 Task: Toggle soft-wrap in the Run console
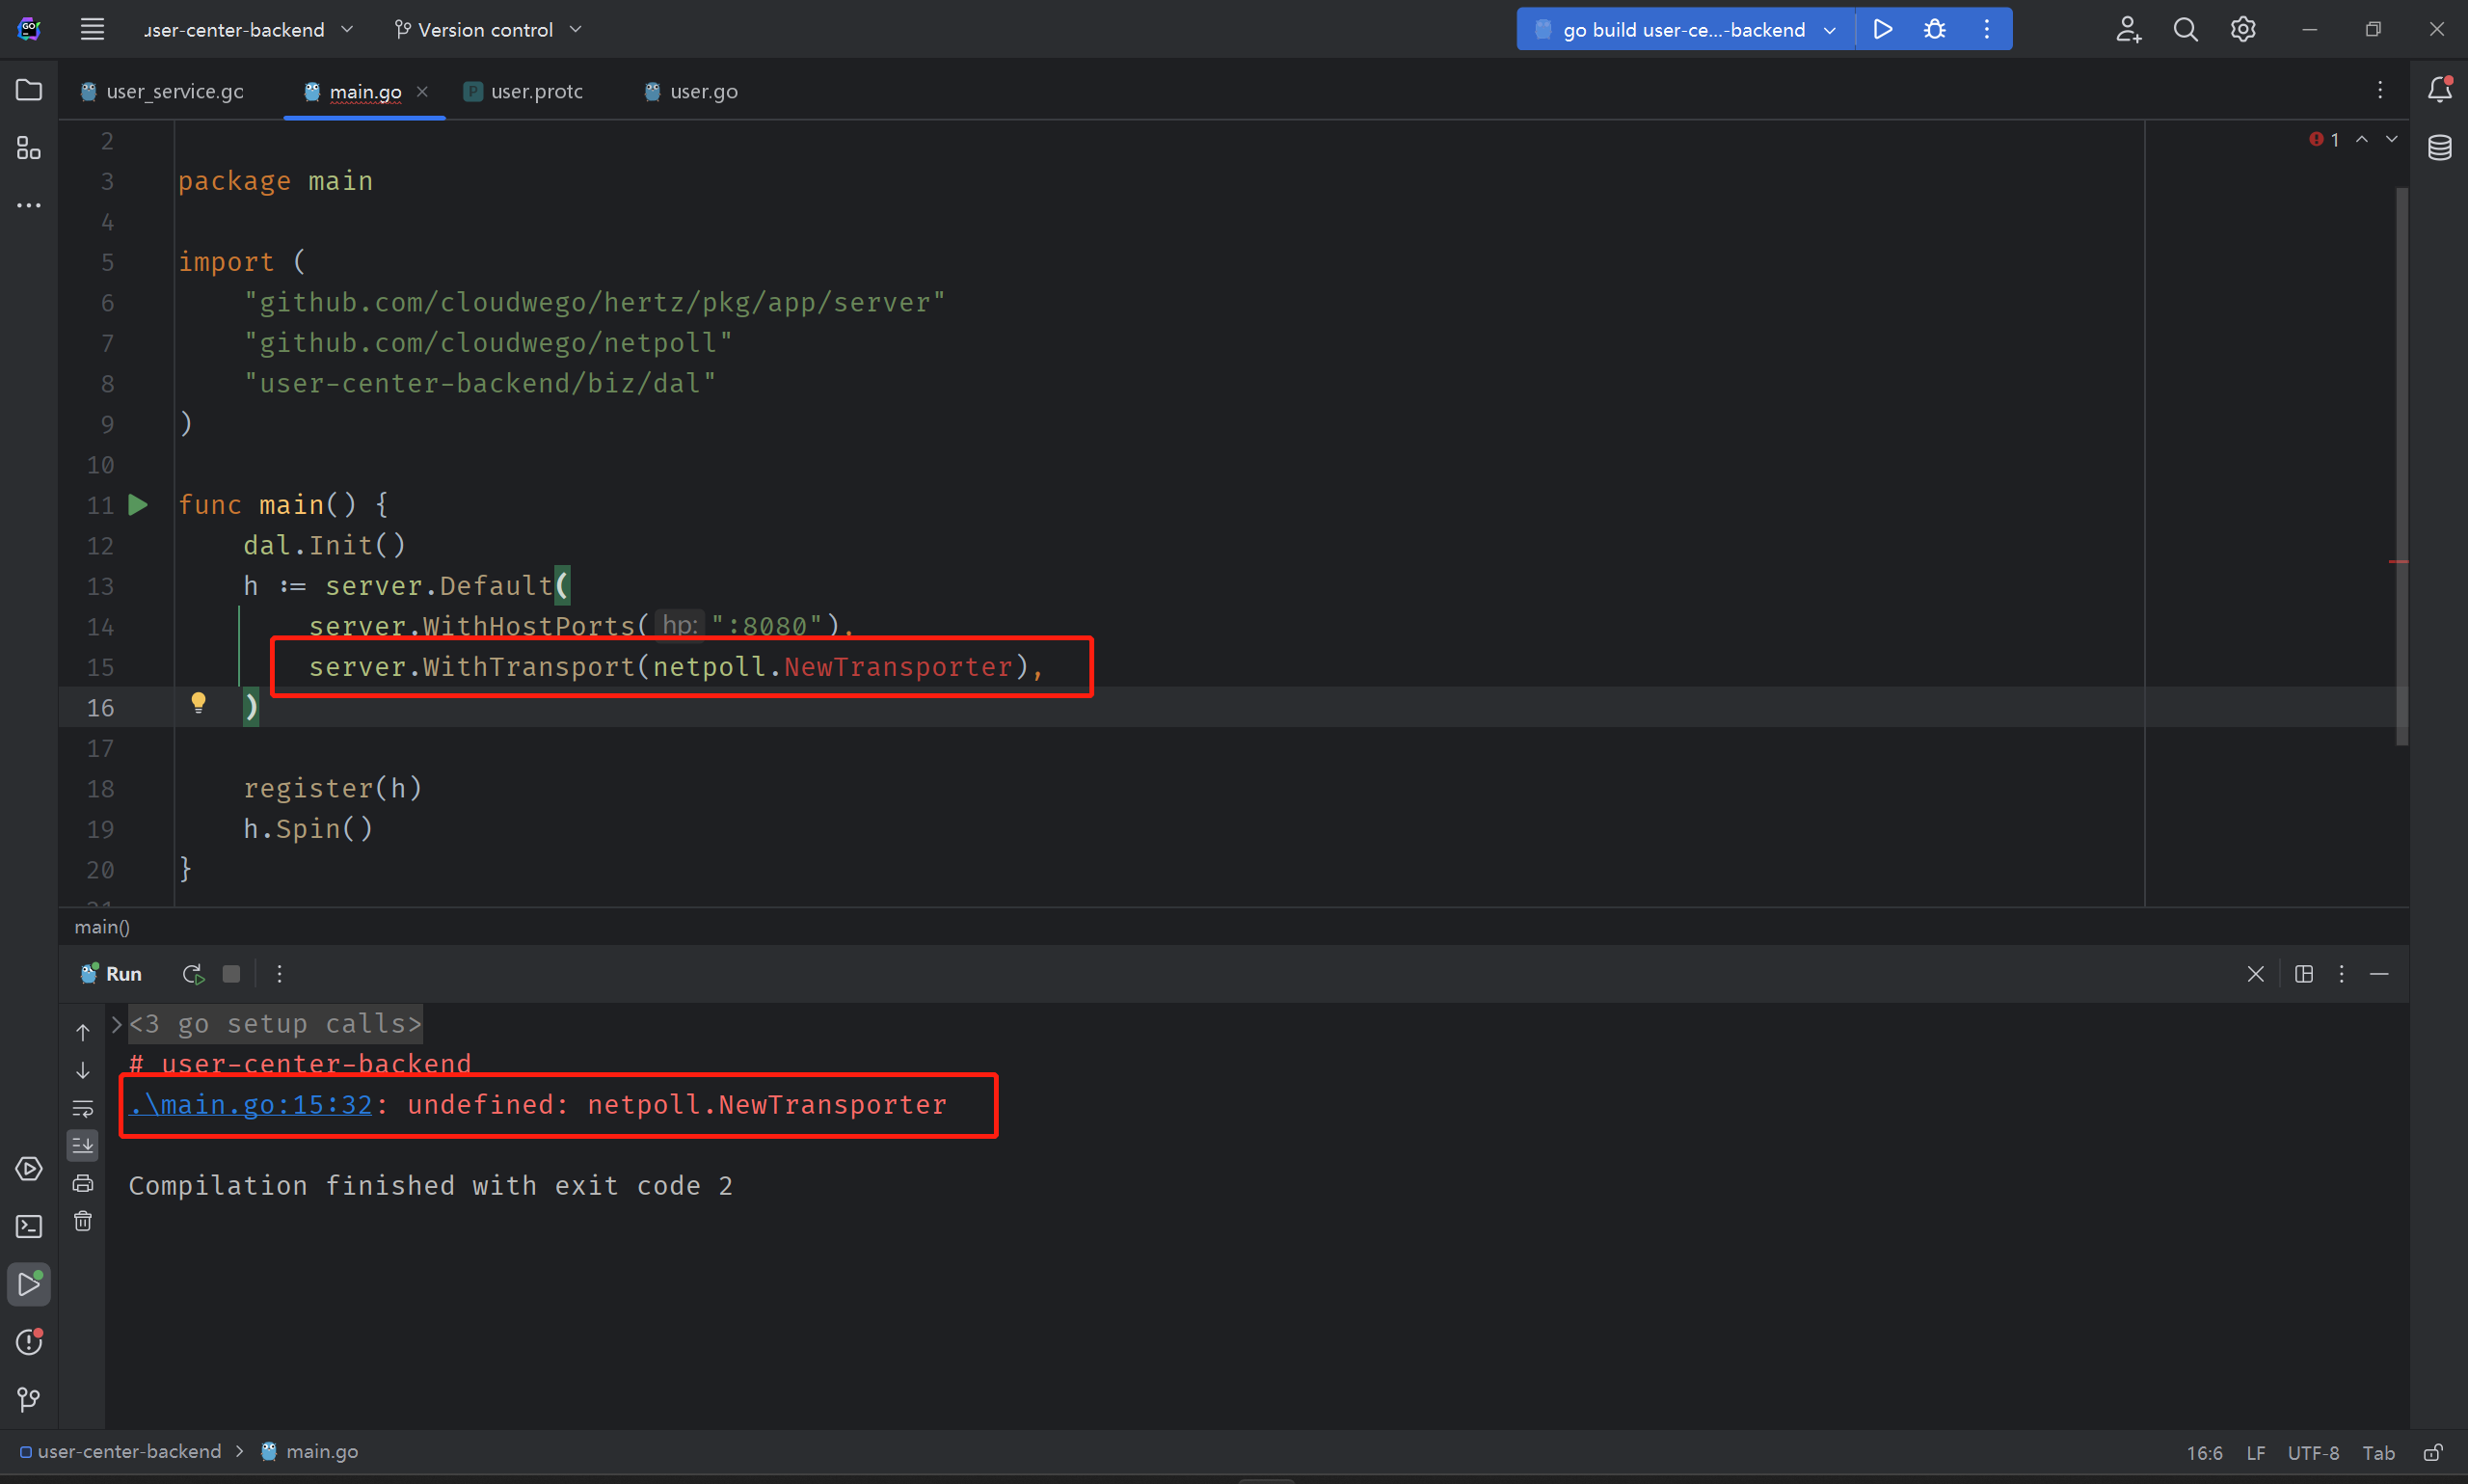tap(83, 1108)
